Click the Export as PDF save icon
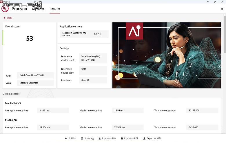This screenshot has height=143, width=226. tap(122, 138)
